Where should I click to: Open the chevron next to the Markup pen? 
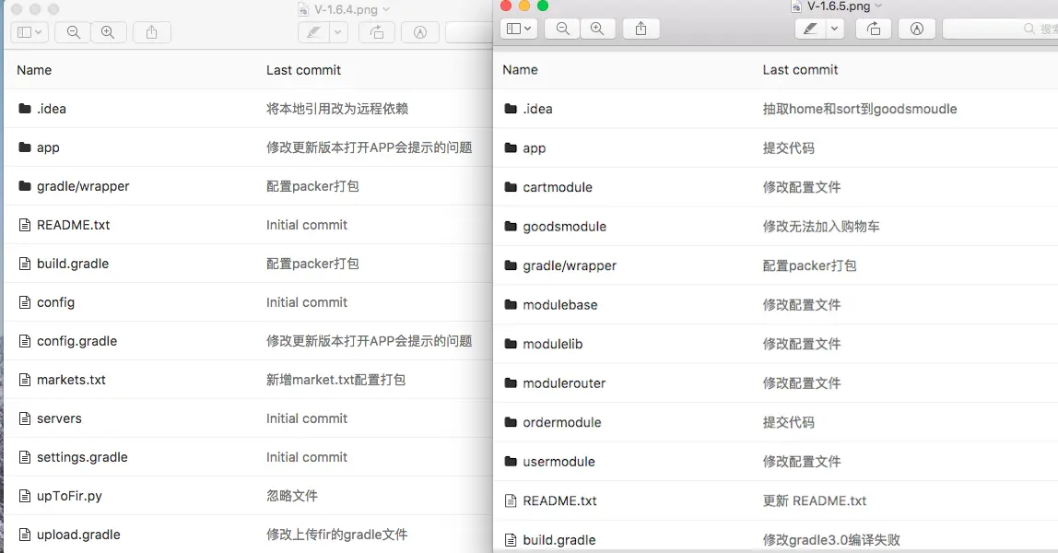[835, 29]
